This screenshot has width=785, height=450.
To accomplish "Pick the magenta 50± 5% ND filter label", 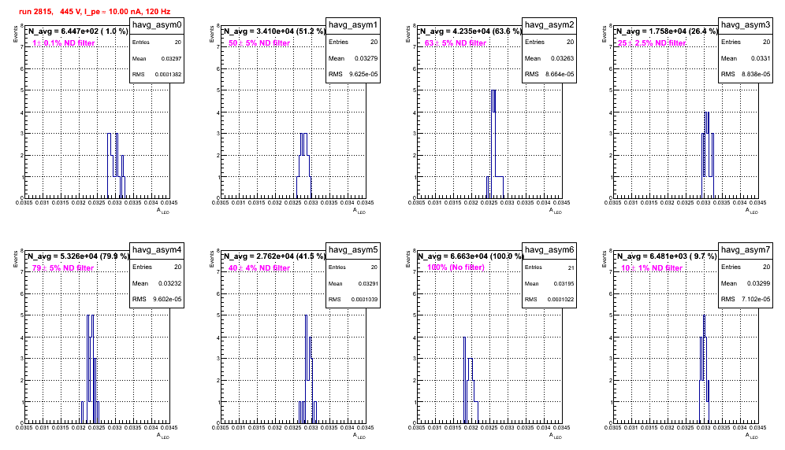I will coord(259,43).
